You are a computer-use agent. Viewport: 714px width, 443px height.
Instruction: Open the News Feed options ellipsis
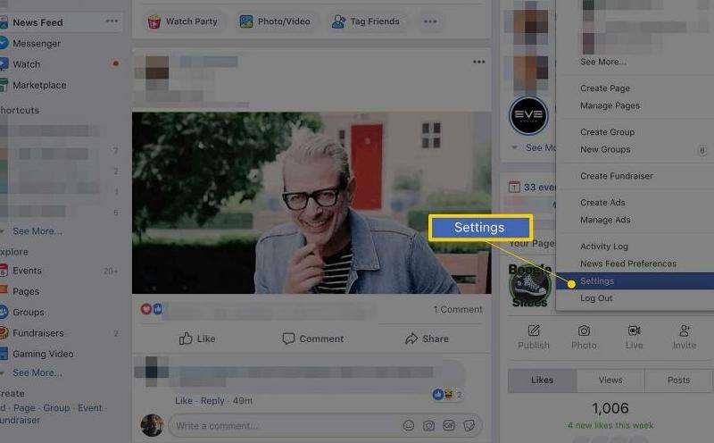112,21
